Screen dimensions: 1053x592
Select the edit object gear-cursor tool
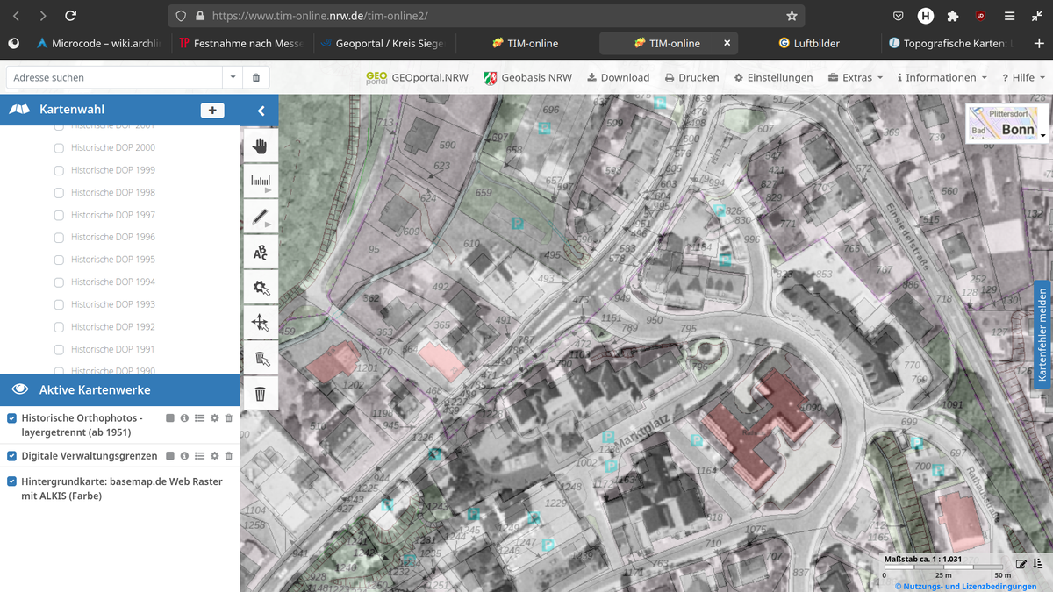(260, 287)
